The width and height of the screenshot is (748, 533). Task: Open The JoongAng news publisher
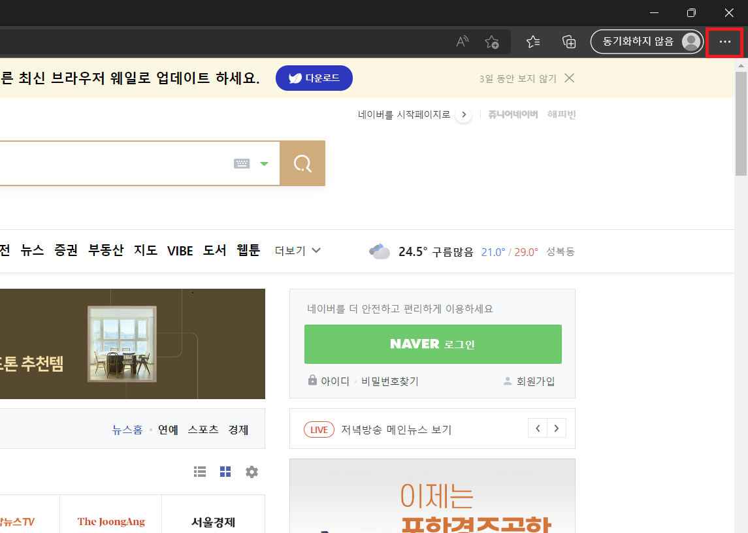click(111, 521)
